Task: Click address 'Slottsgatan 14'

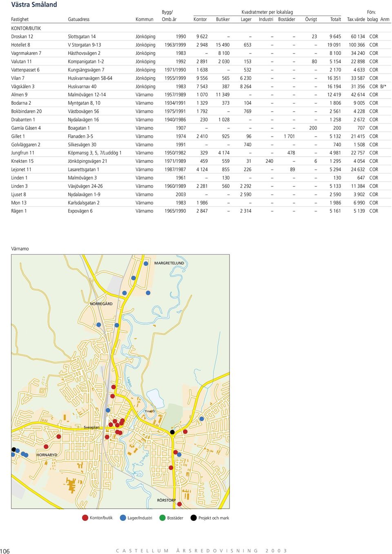Action: tap(82, 36)
